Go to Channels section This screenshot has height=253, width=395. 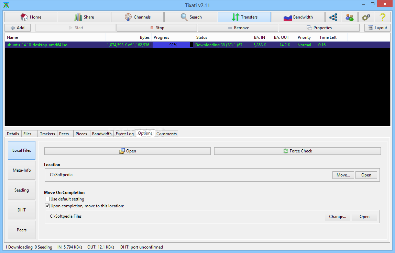(x=137, y=17)
